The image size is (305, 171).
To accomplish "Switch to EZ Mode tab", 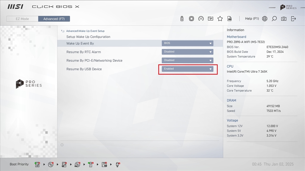I will click(22, 19).
